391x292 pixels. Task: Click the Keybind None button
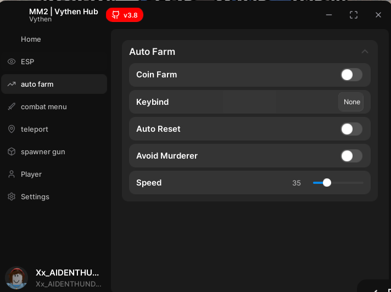351,102
